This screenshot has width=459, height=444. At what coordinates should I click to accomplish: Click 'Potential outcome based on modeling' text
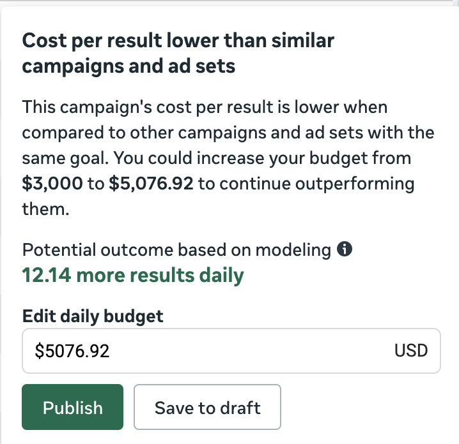(x=176, y=250)
